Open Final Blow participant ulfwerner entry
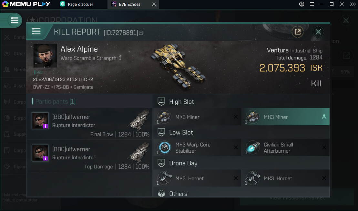Screen dimensions: 358x211 click(89, 124)
